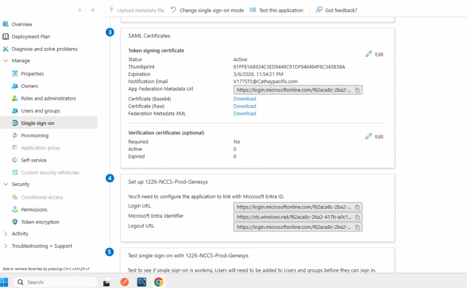Click Test this application
This screenshot has height=288, width=467.
[276, 10]
